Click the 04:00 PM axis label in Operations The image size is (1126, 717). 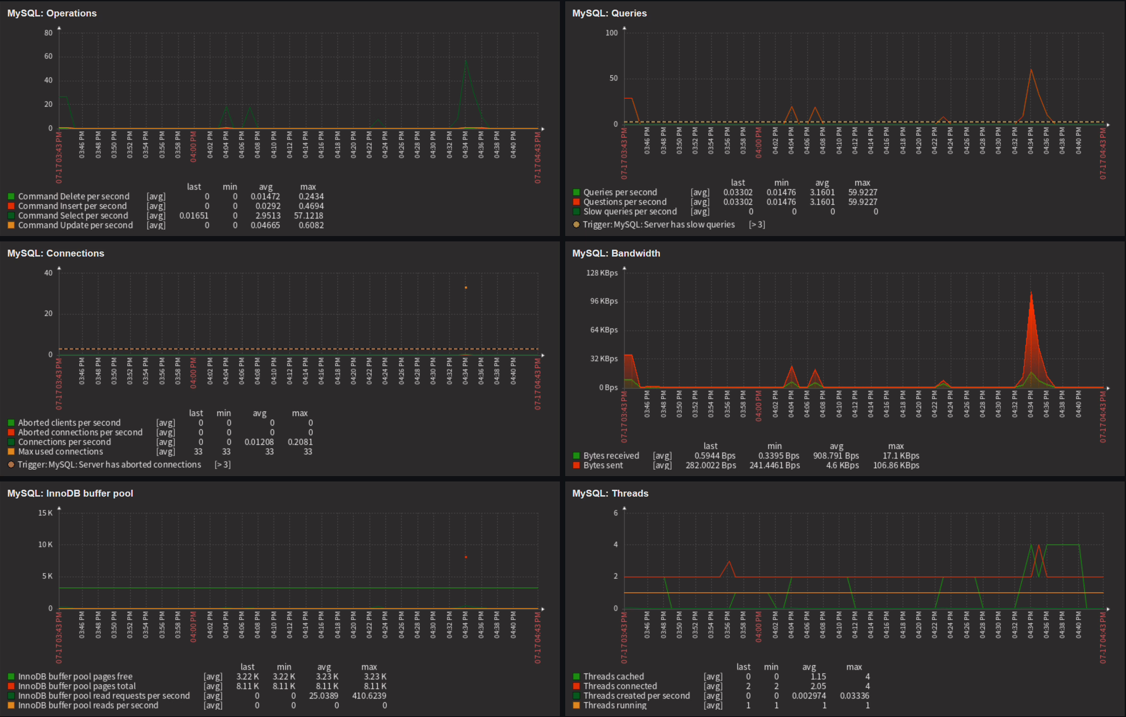193,147
